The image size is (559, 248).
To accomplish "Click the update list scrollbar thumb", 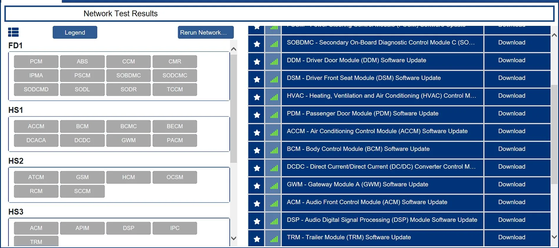I will pos(554,134).
